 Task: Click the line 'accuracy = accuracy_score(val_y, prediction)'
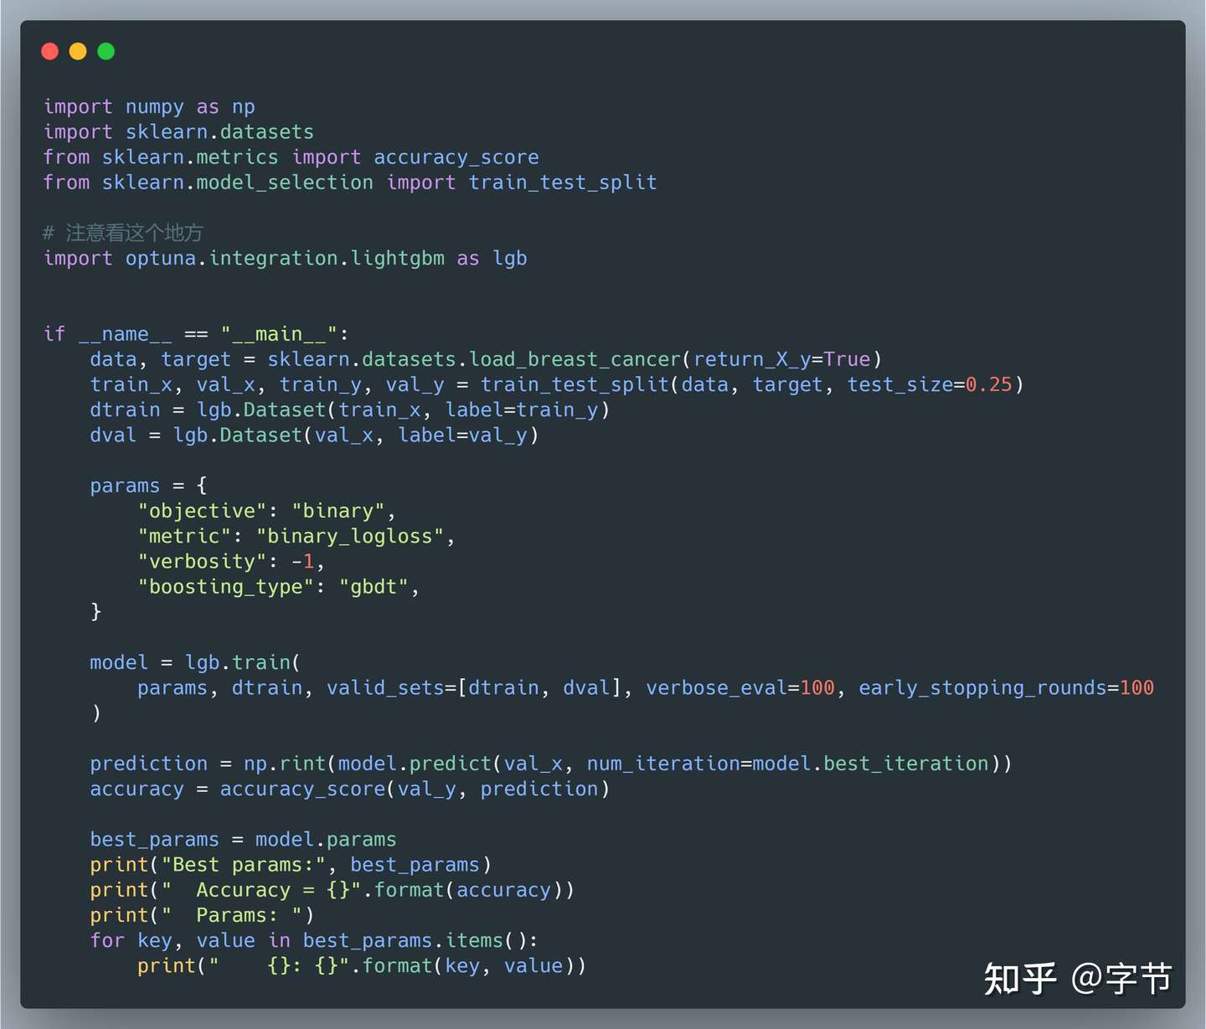click(x=350, y=789)
